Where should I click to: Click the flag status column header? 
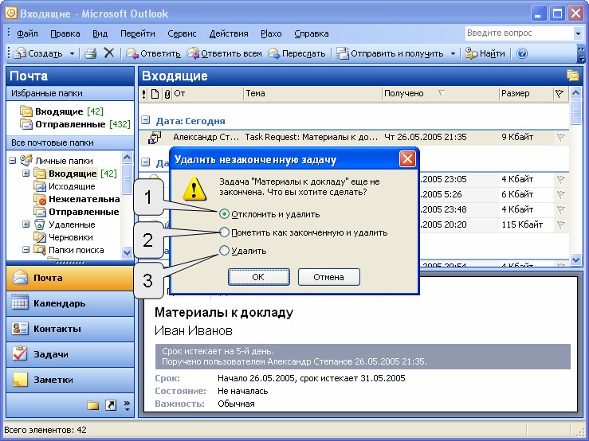click(x=560, y=93)
